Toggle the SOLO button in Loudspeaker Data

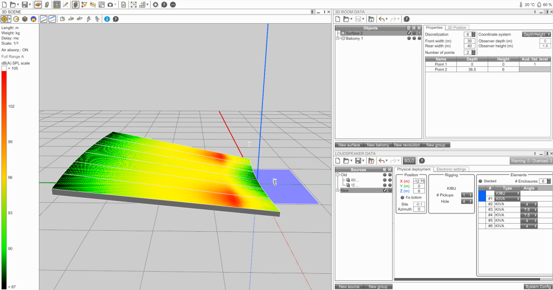pos(409,161)
